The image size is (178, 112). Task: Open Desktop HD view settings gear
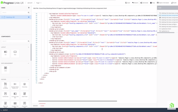(29, 17)
